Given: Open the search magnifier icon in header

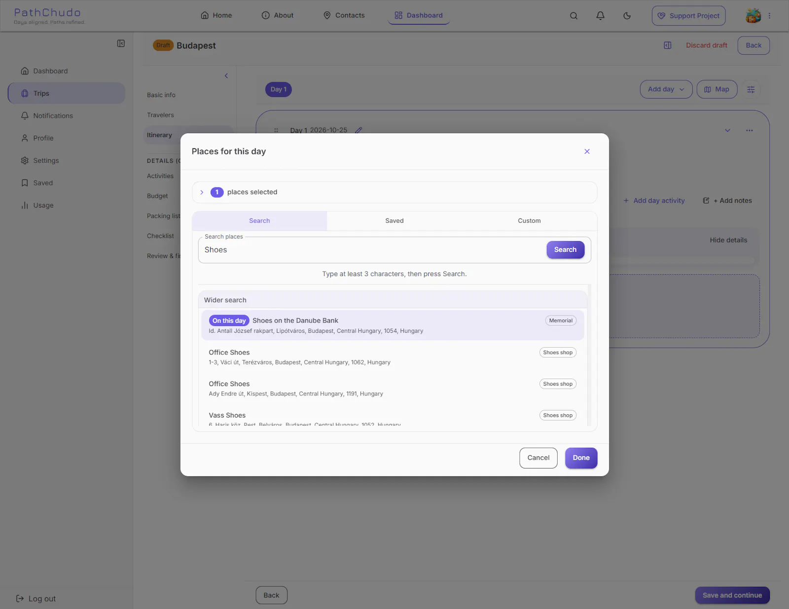Looking at the screenshot, I should [574, 16].
